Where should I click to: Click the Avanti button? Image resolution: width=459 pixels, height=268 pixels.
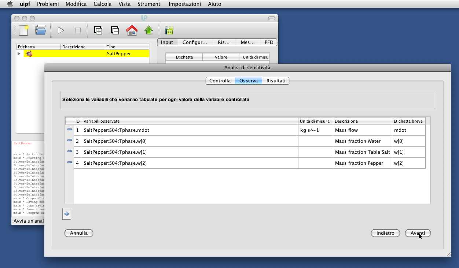[x=418, y=233]
